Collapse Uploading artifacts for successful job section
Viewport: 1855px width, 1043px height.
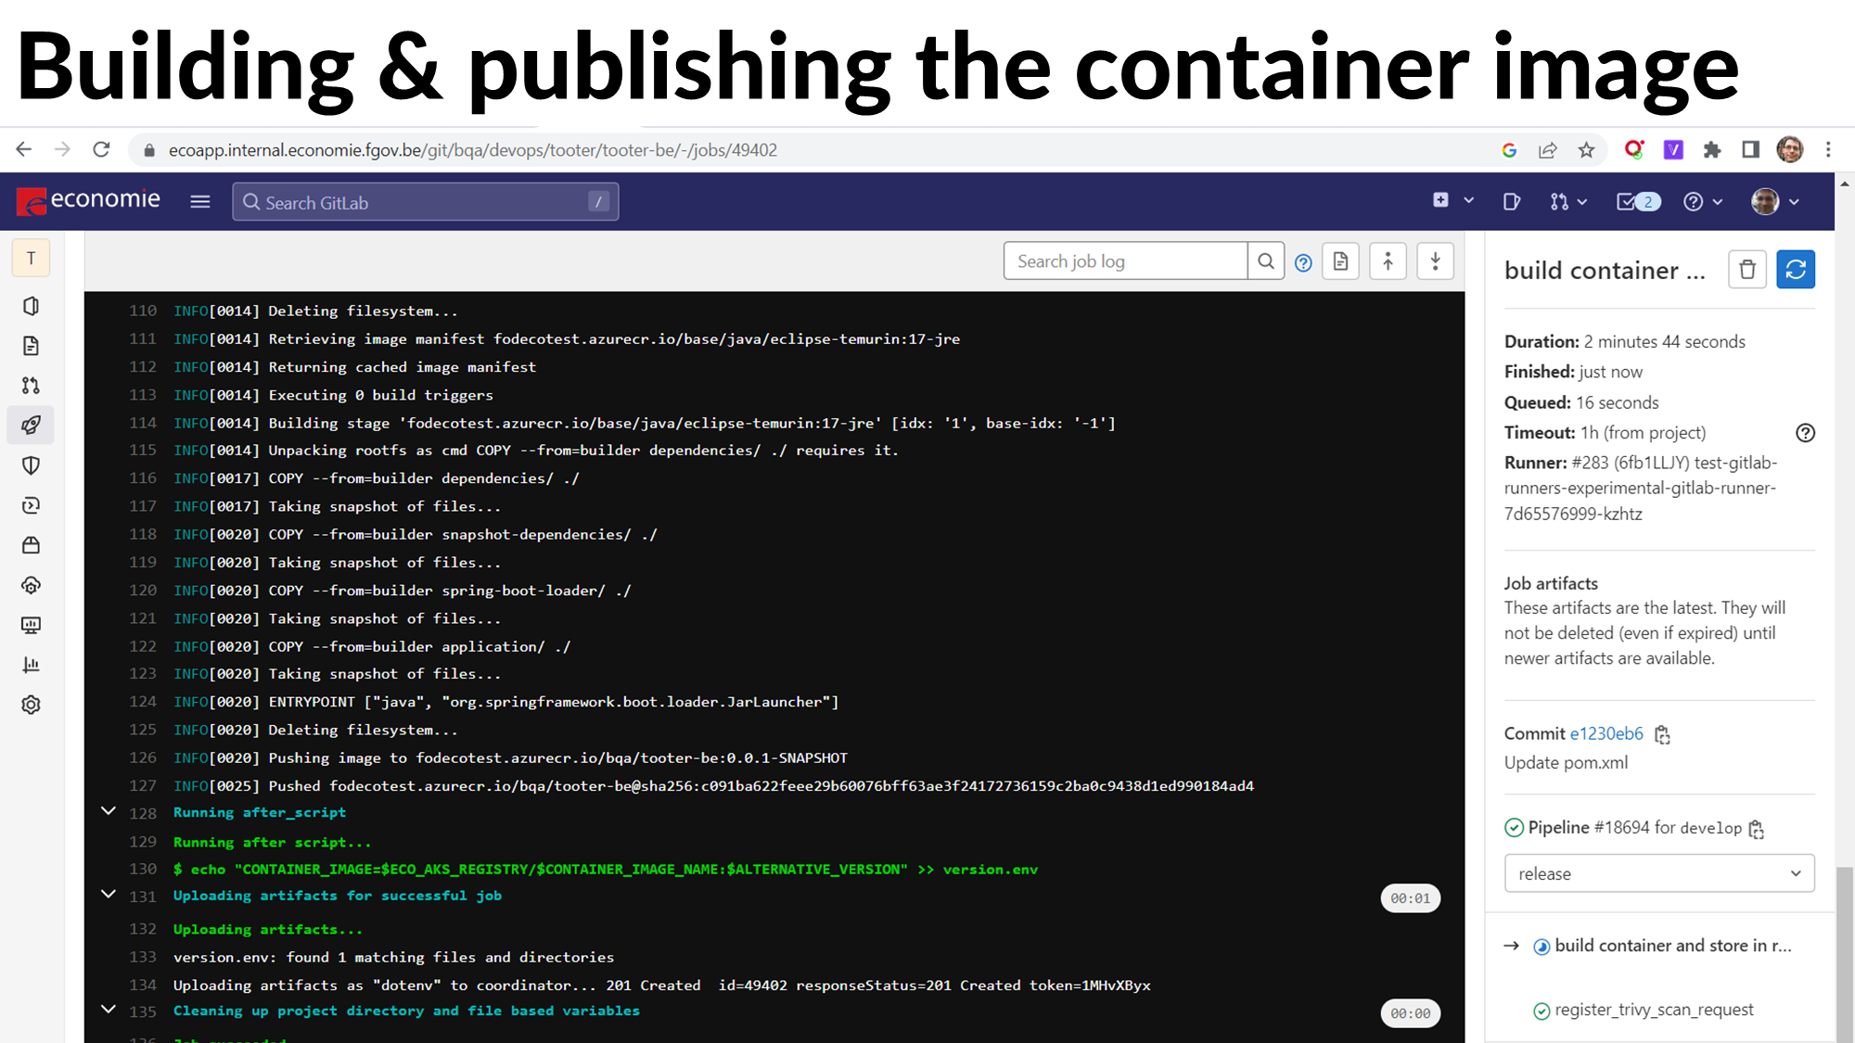tap(109, 895)
